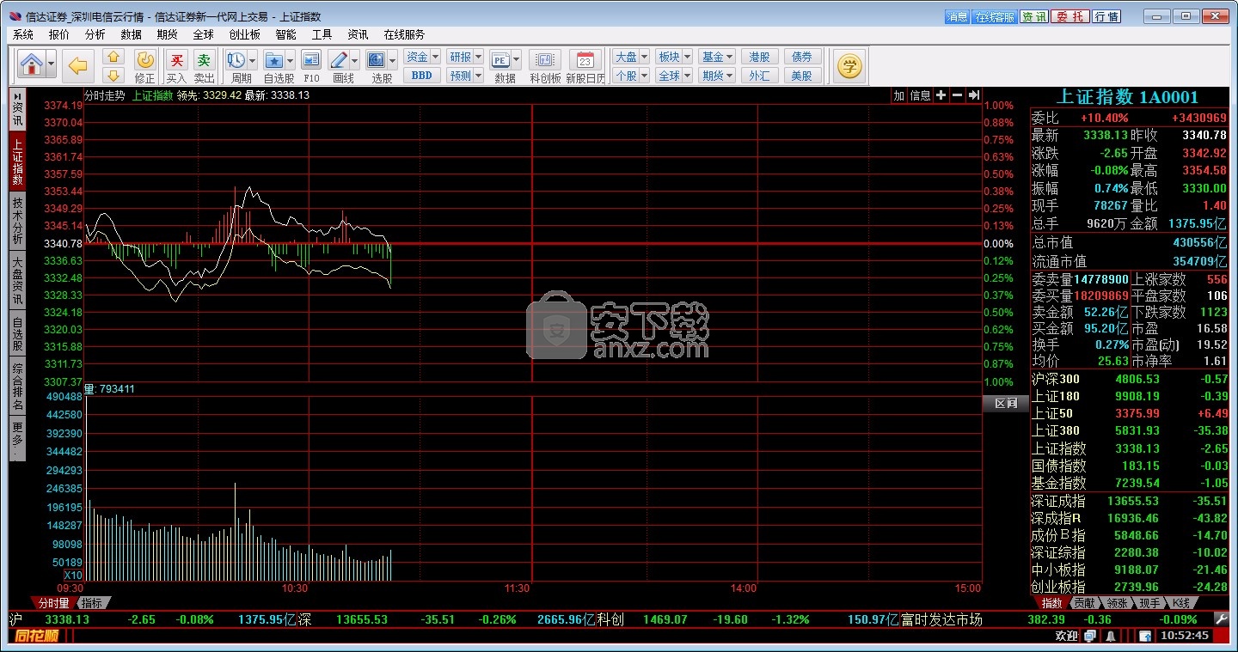Open the 分析 menu in the menu bar

[x=95, y=34]
